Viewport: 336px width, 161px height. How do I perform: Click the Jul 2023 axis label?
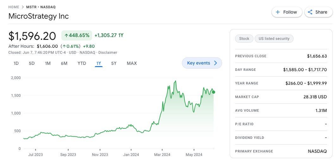[x=35, y=155]
